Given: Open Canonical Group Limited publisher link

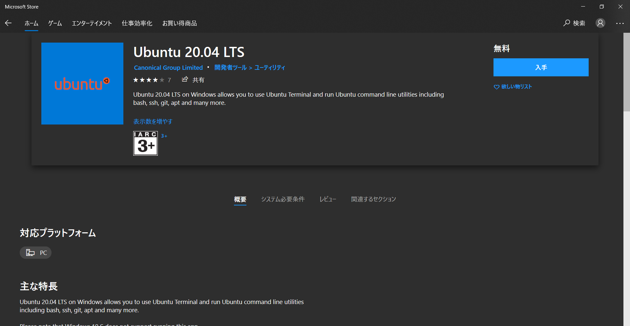Looking at the screenshot, I should (168, 67).
